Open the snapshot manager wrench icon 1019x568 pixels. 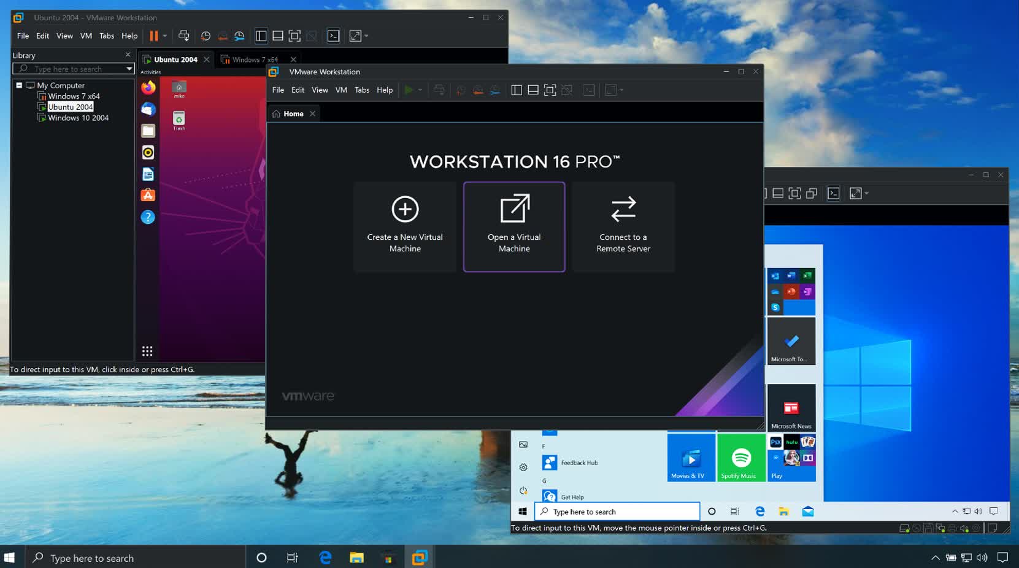tap(239, 36)
